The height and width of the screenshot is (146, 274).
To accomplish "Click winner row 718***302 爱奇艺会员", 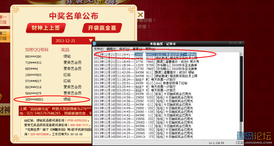I will pos(53,62).
